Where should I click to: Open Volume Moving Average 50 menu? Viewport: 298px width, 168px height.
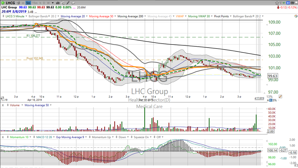pyautogui.click(x=38, y=105)
